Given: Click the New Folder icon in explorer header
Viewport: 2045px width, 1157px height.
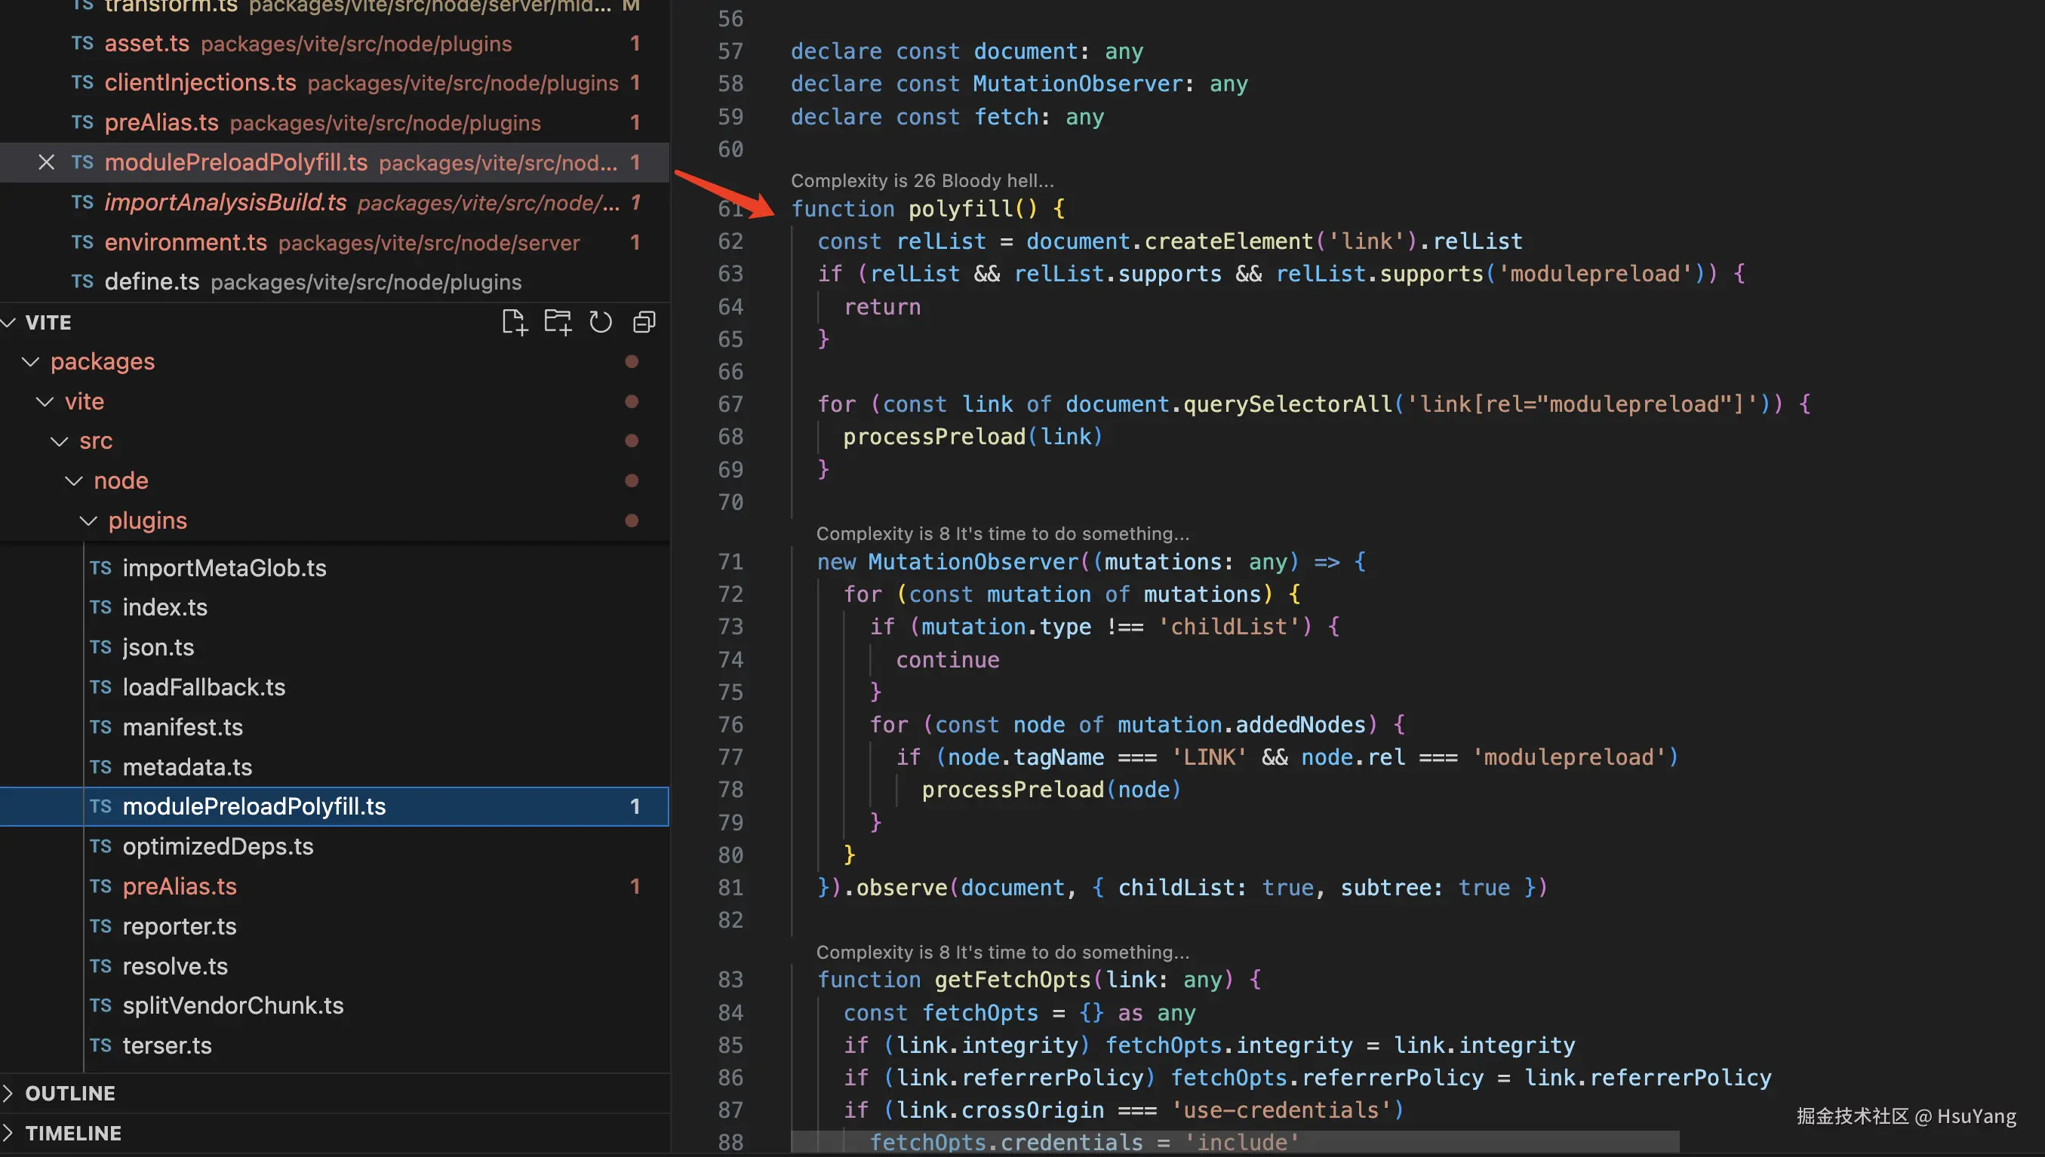Looking at the screenshot, I should pyautogui.click(x=557, y=322).
